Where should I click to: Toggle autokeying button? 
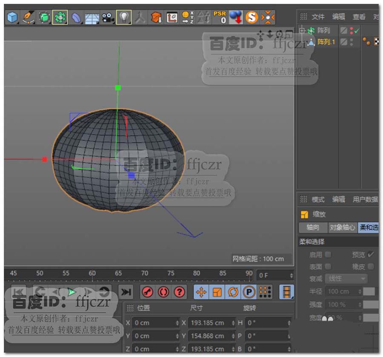[x=163, y=292]
